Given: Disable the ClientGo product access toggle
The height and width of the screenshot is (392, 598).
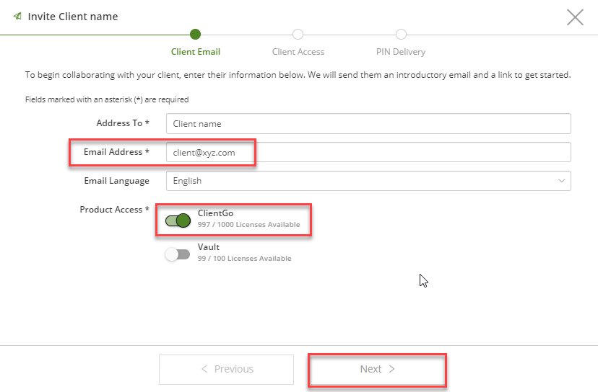Looking at the screenshot, I should (178, 220).
